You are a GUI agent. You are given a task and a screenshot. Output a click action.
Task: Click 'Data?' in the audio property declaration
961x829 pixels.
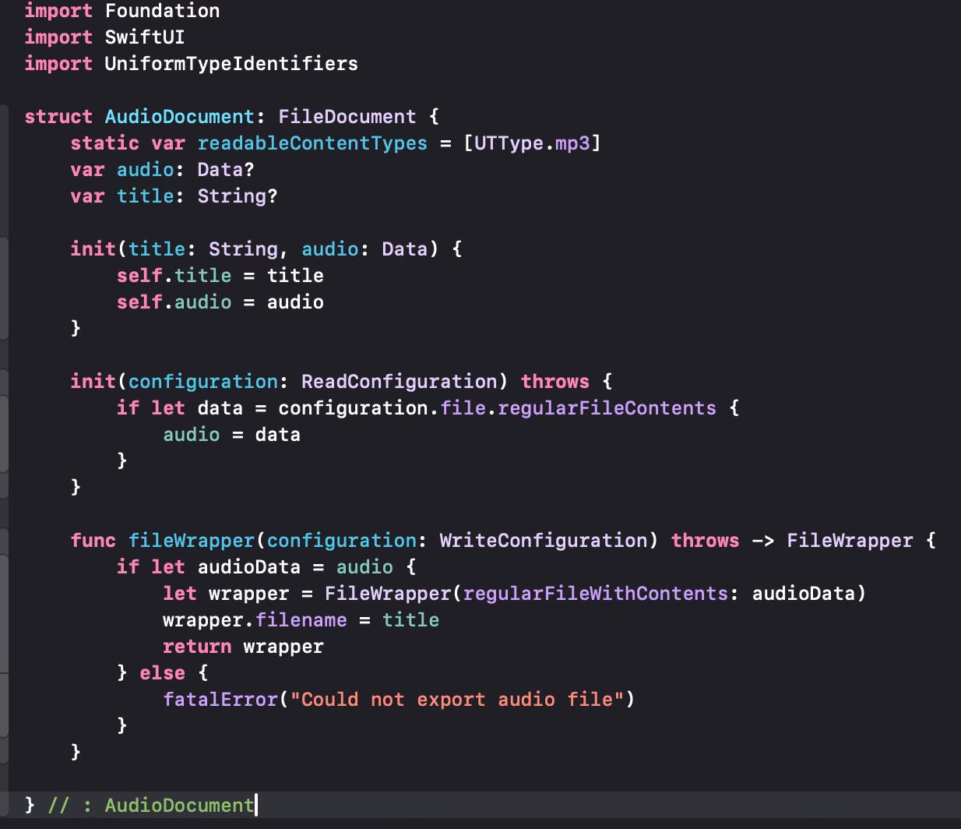point(226,170)
